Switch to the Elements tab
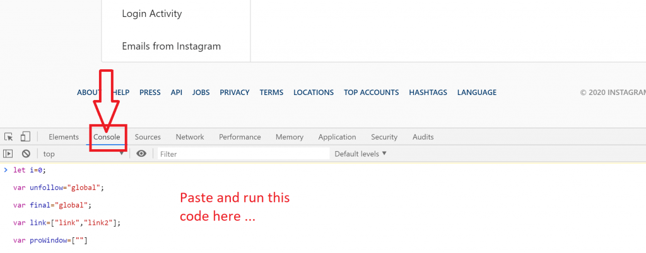Screen dimensions: 646x253 (x=64, y=137)
